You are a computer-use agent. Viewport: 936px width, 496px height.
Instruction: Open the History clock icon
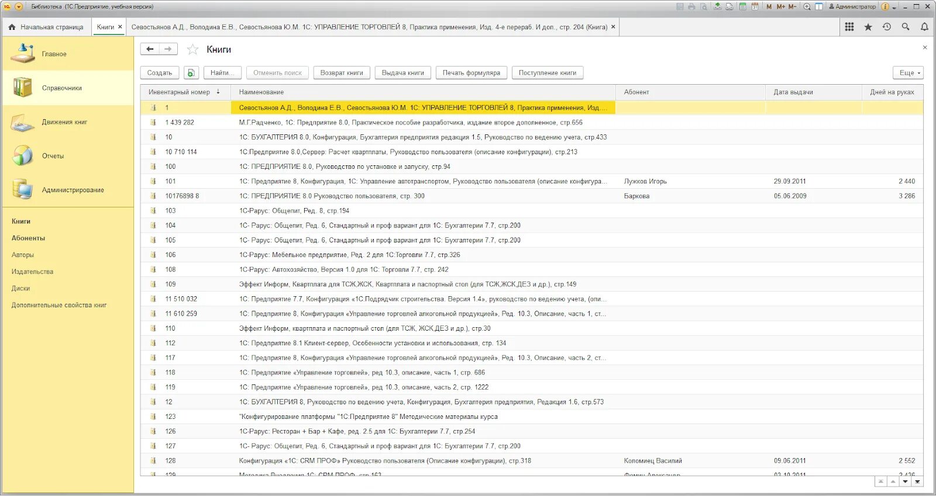(887, 27)
